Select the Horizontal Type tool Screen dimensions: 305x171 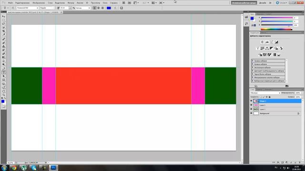point(3,73)
